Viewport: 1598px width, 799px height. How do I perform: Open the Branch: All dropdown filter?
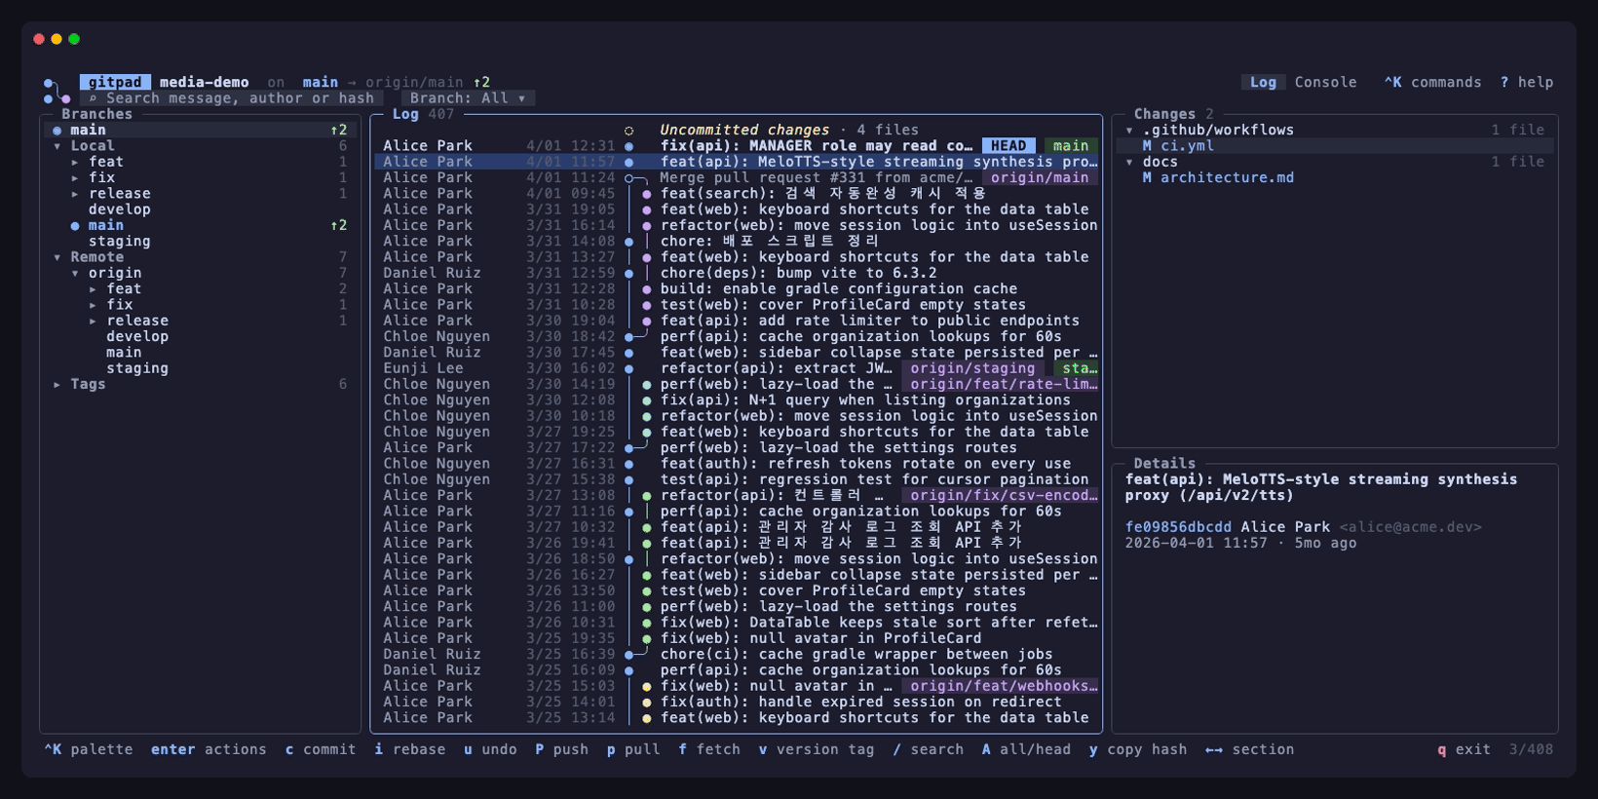coord(468,98)
